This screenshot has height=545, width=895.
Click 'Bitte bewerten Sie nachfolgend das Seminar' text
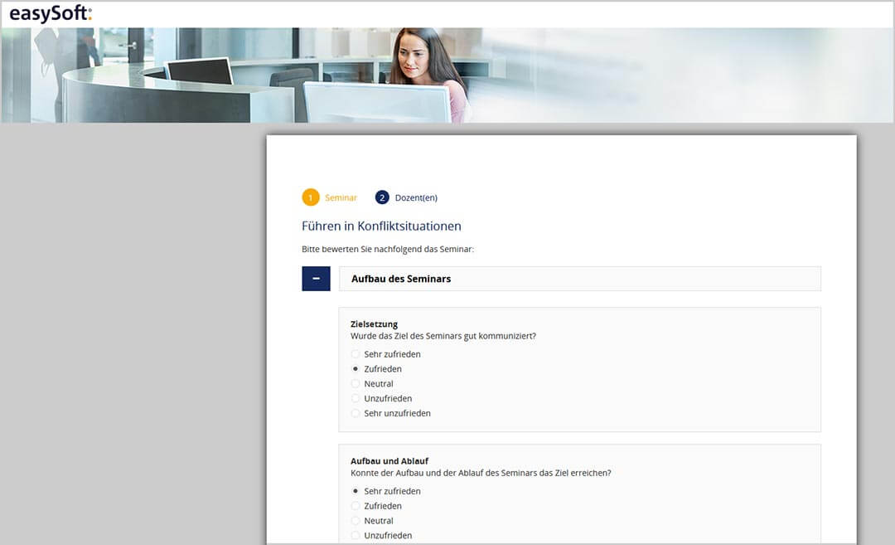tap(388, 249)
